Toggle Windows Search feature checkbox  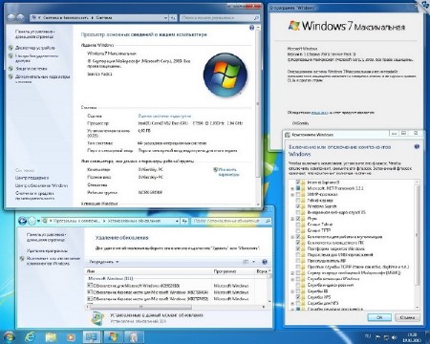pyautogui.click(x=298, y=206)
